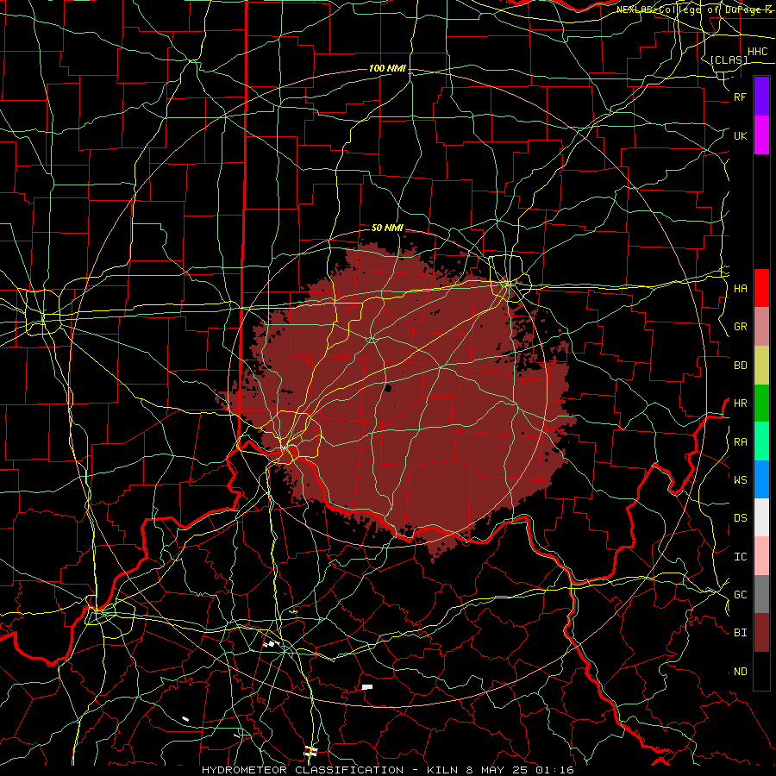Click the [CLAS] units label
Screen dimensions: 776x776
click(729, 60)
